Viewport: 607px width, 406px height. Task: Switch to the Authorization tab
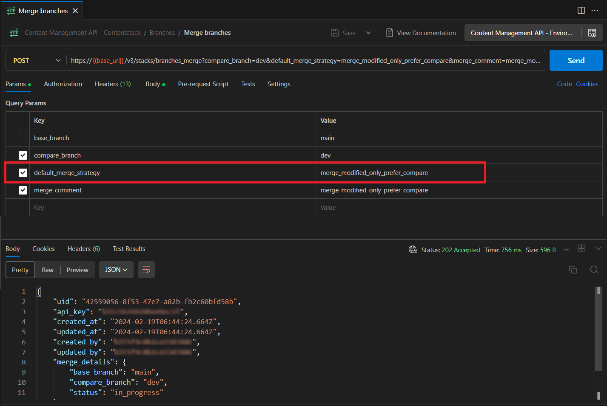[63, 84]
